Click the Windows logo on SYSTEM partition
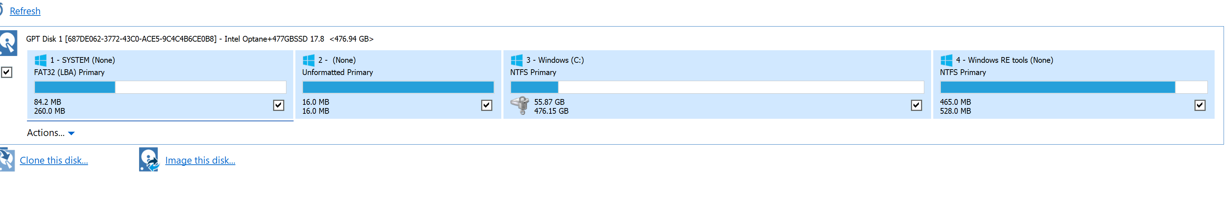This screenshot has height=197, width=1229. pos(41,60)
